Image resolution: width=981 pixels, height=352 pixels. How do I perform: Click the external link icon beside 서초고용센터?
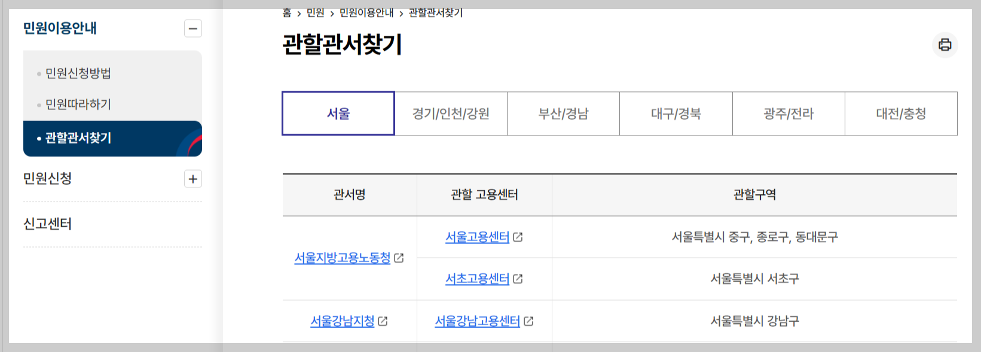click(518, 279)
